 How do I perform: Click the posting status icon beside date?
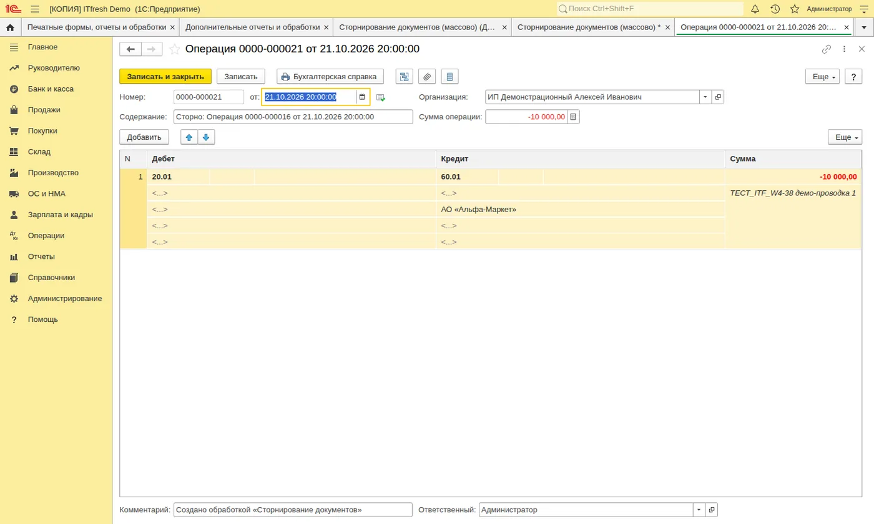[x=381, y=97]
